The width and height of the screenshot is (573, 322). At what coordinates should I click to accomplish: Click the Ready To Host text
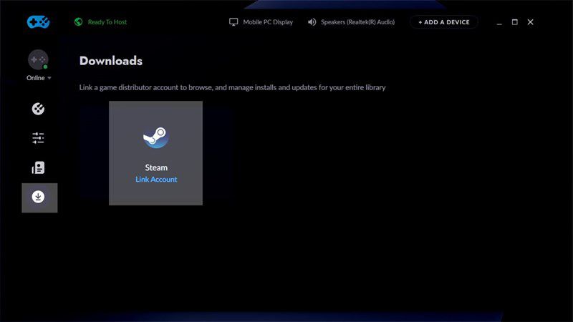tap(107, 22)
